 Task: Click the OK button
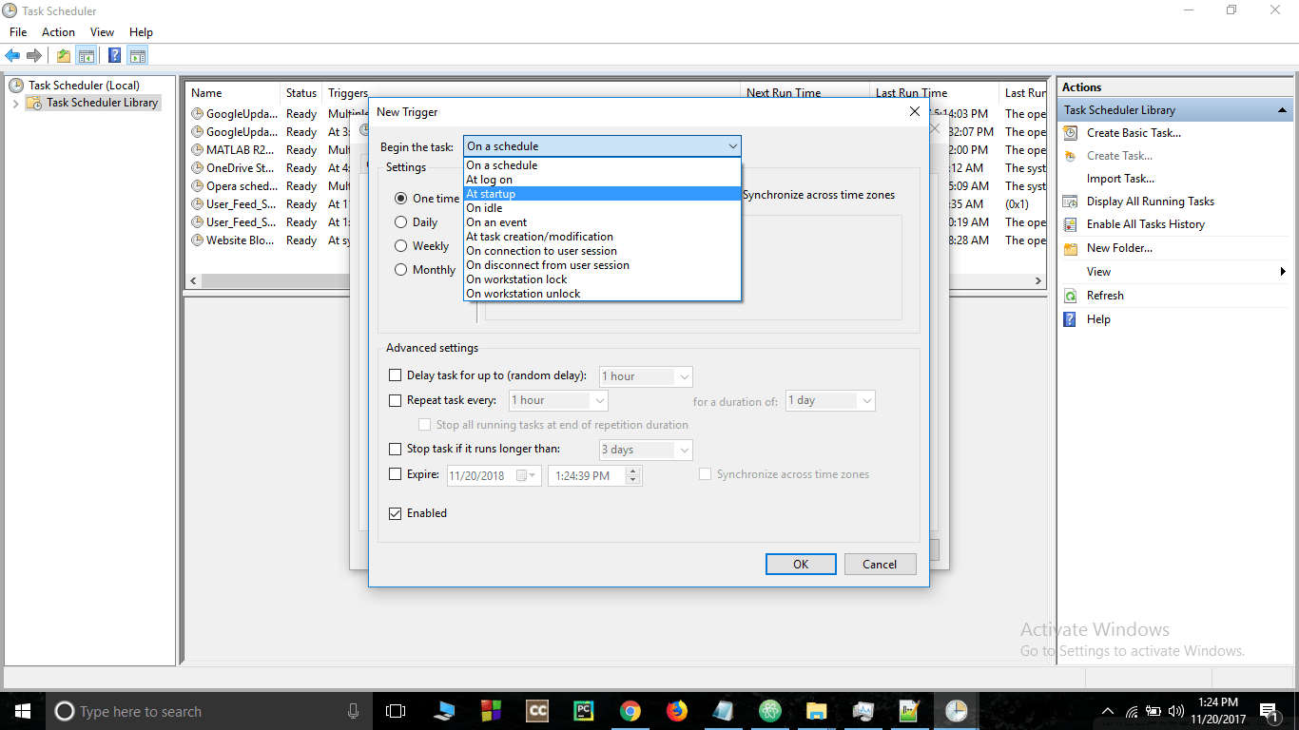[801, 565]
